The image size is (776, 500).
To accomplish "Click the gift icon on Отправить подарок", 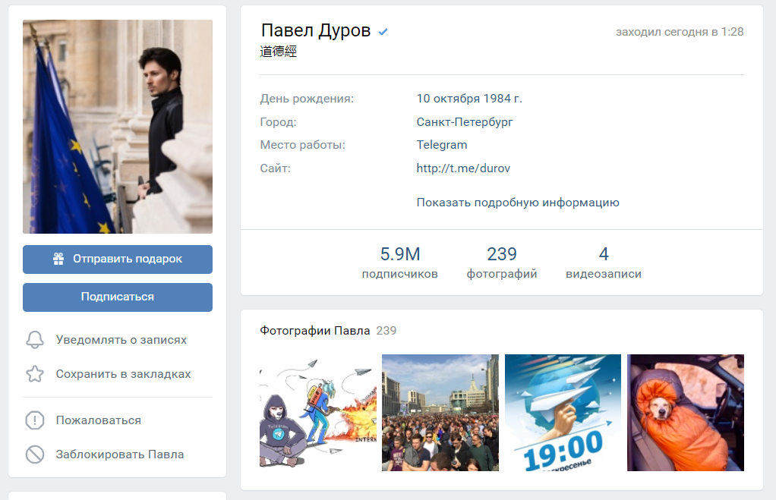I will pos(58,259).
